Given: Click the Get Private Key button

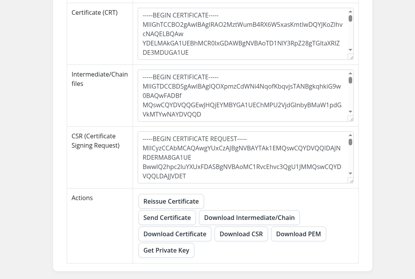Looking at the screenshot, I should [166, 250].
